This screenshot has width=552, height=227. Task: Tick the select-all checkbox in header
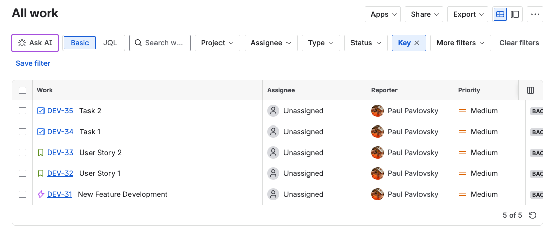click(23, 90)
